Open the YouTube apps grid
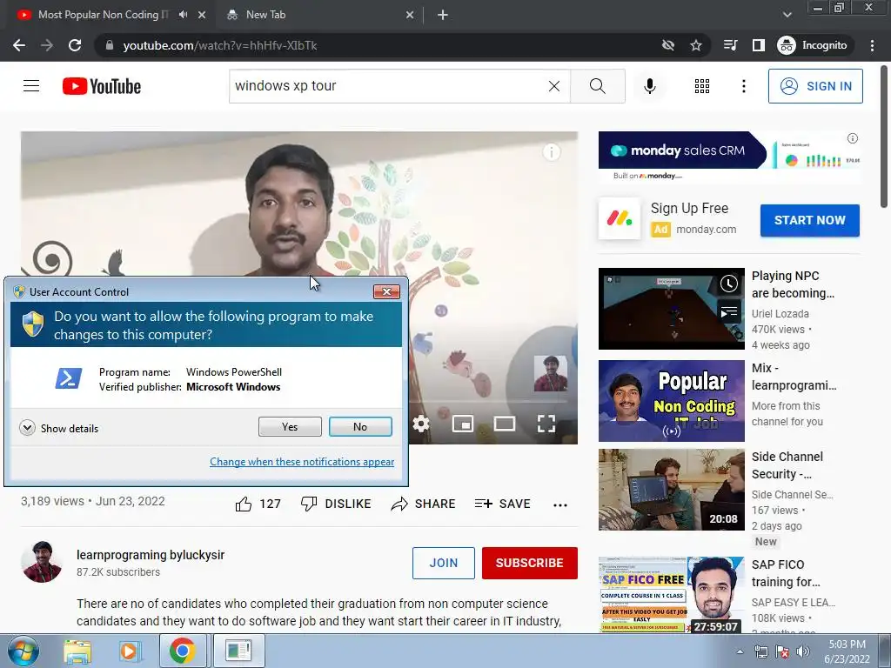The image size is (891, 668). point(702,86)
